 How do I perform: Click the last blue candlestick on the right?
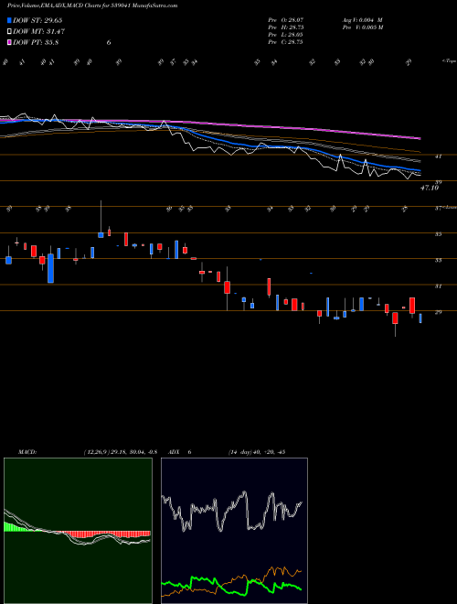click(420, 318)
